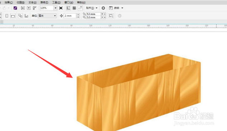Open the 单位 units dropdown (毫米)
227x131 pixels.
[x=47, y=16]
